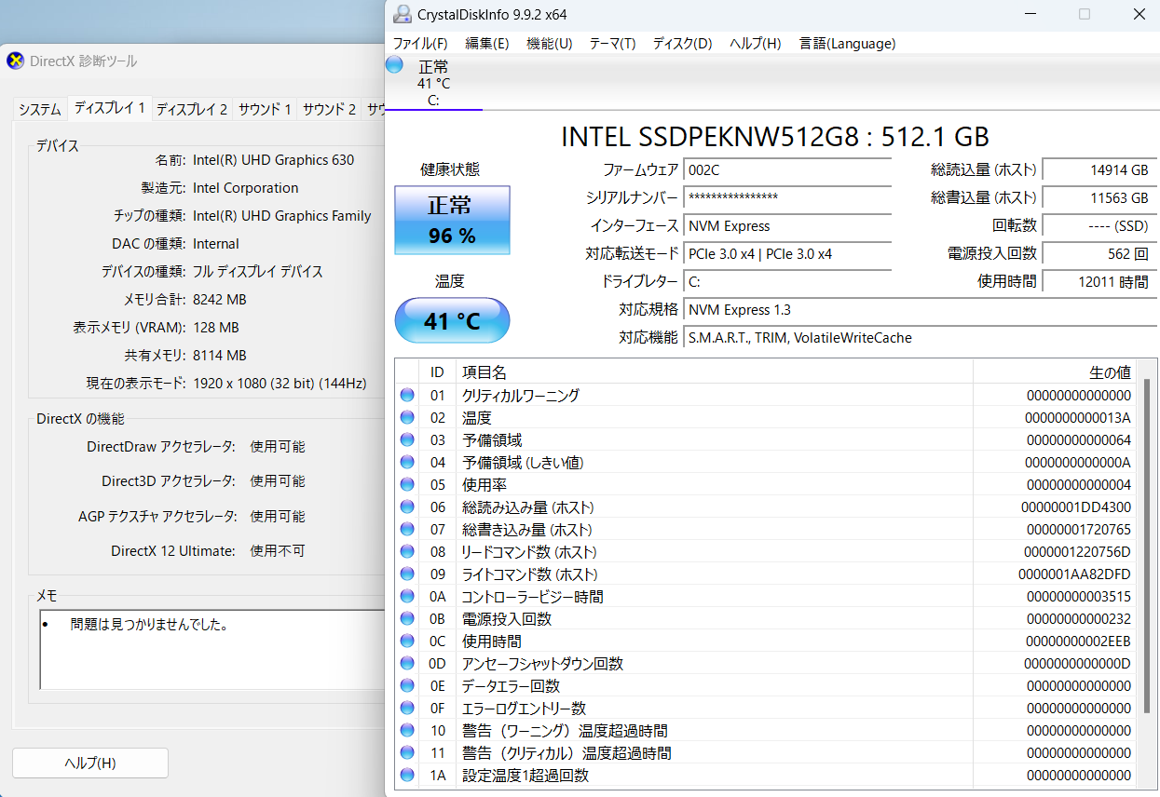Click status orb for クリティカルワーニング row
The image size is (1160, 797).
point(407,395)
